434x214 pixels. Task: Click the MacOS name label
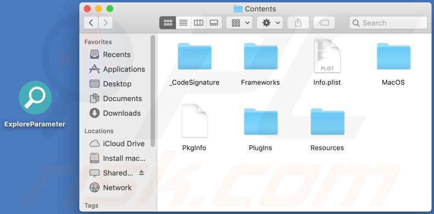tap(393, 82)
